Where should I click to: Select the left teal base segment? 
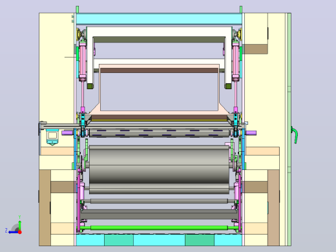119,240
